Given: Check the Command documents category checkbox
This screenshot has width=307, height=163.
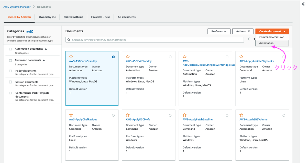Looking at the screenshot, I should 10,61.
